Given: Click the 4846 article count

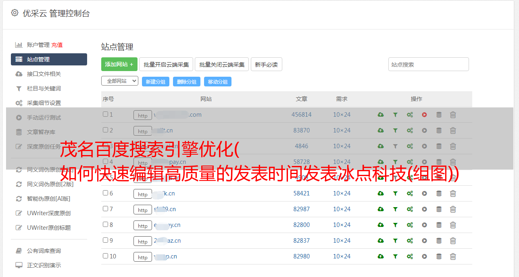Looking at the screenshot, I should click(x=302, y=146).
